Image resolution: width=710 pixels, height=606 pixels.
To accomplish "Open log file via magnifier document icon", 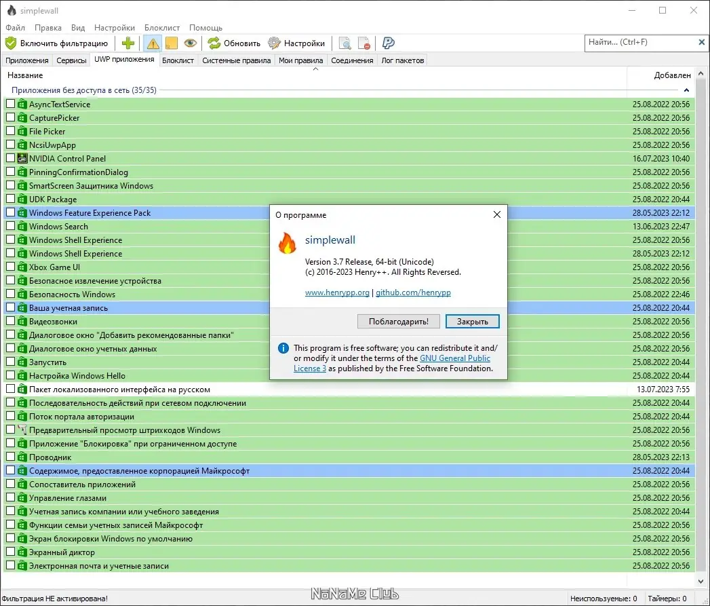I will (344, 43).
